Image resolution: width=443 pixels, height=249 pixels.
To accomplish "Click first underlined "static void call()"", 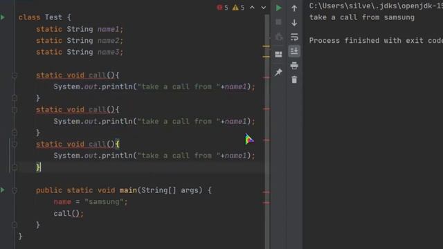I will coord(75,75).
